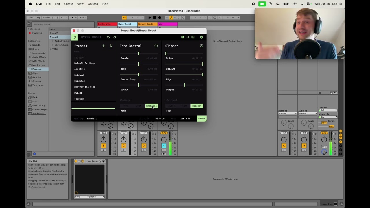This screenshot has height=208, width=370.
Task: Open the Samples browser category
Action: [36, 77]
